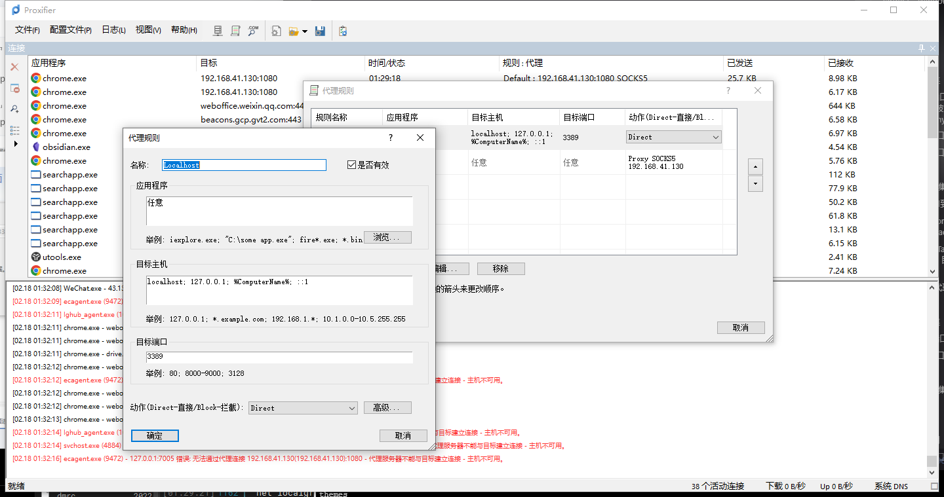Click the window-with-red-circle icon in connections sidebar
Screen dimensions: 944x497
(14, 88)
